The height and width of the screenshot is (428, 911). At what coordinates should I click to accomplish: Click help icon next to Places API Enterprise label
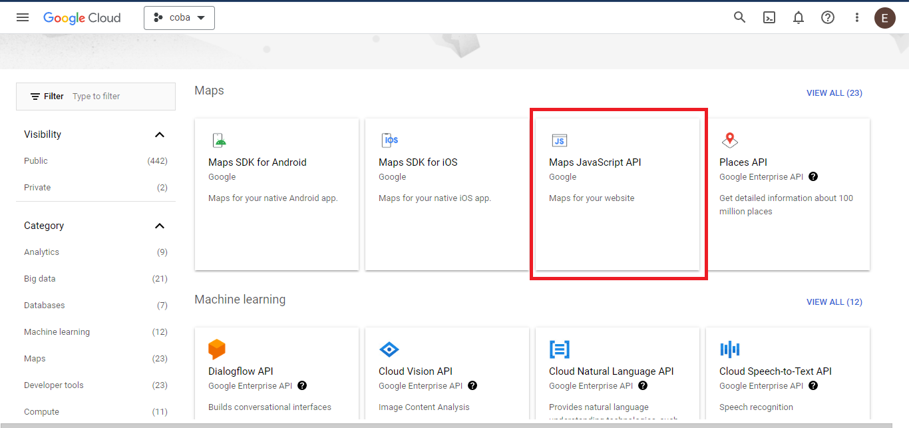click(813, 177)
